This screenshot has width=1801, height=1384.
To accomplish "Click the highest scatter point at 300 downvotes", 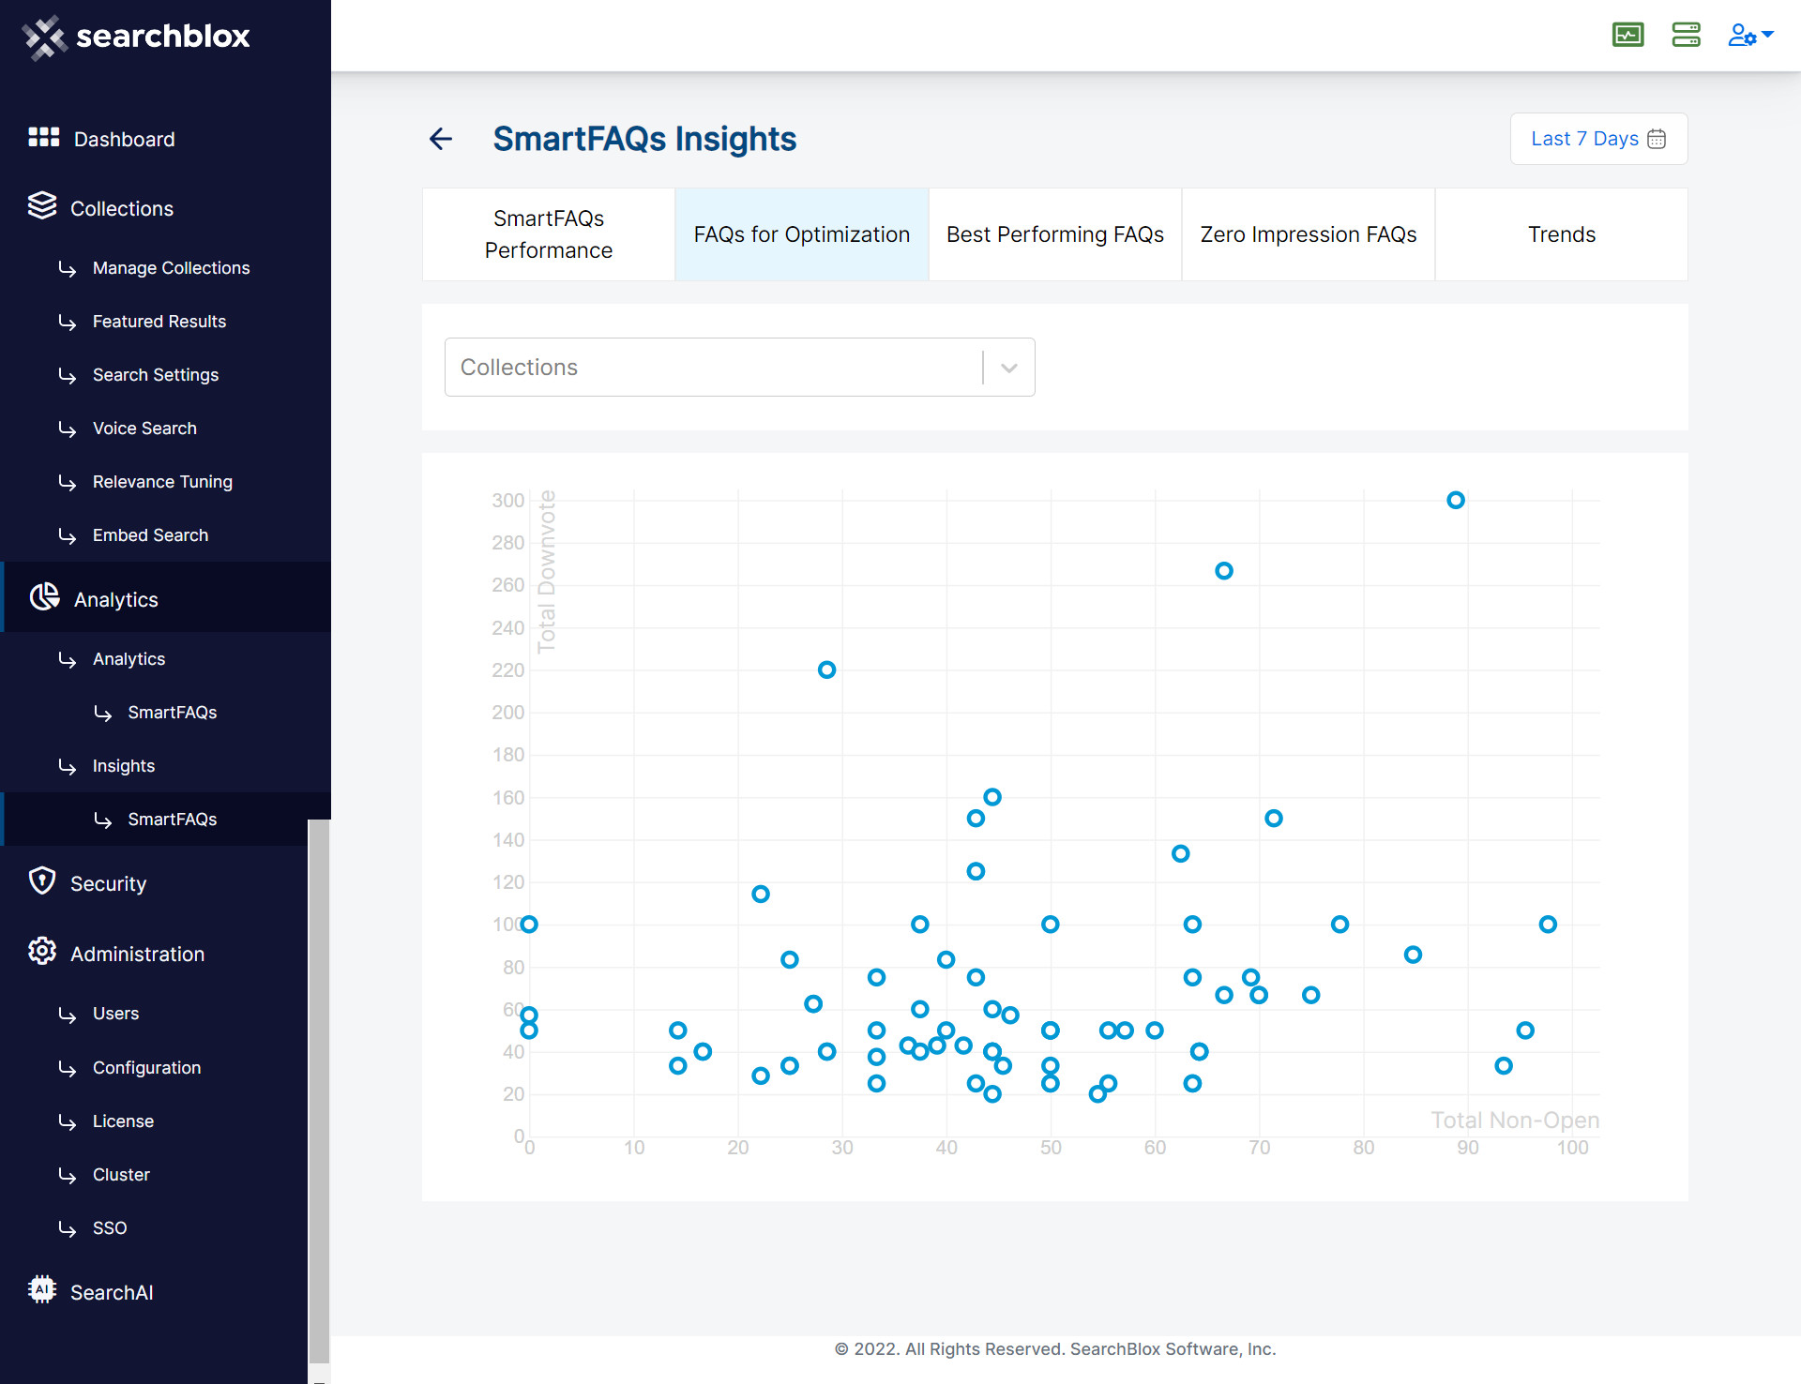I will tap(1455, 501).
